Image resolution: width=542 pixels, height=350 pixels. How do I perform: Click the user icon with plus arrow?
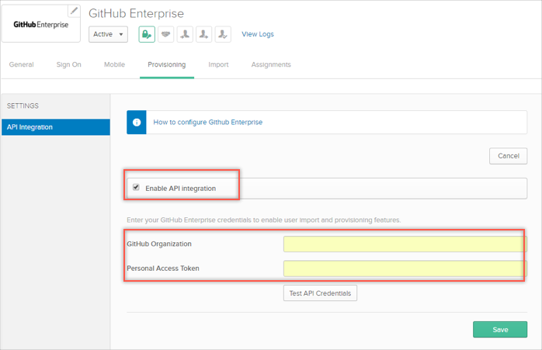pos(203,34)
